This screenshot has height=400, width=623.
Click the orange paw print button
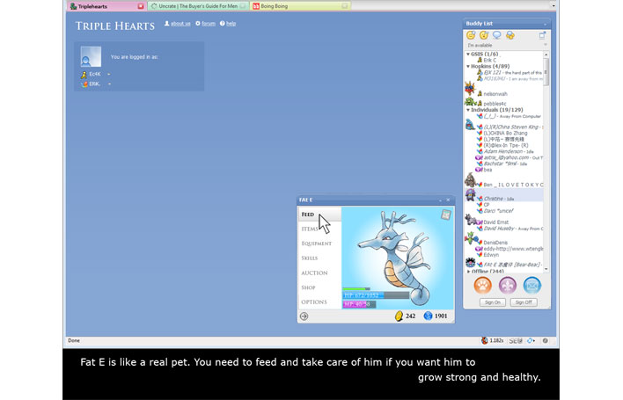482,285
